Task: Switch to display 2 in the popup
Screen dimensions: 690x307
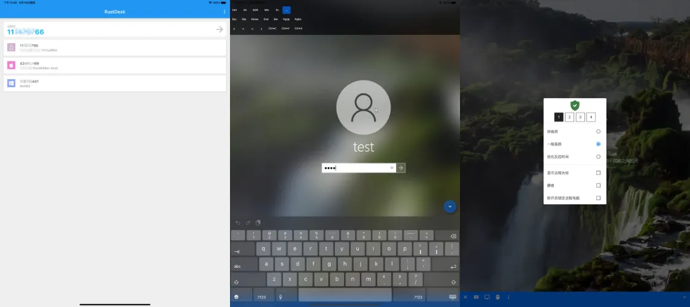Action: click(x=569, y=117)
